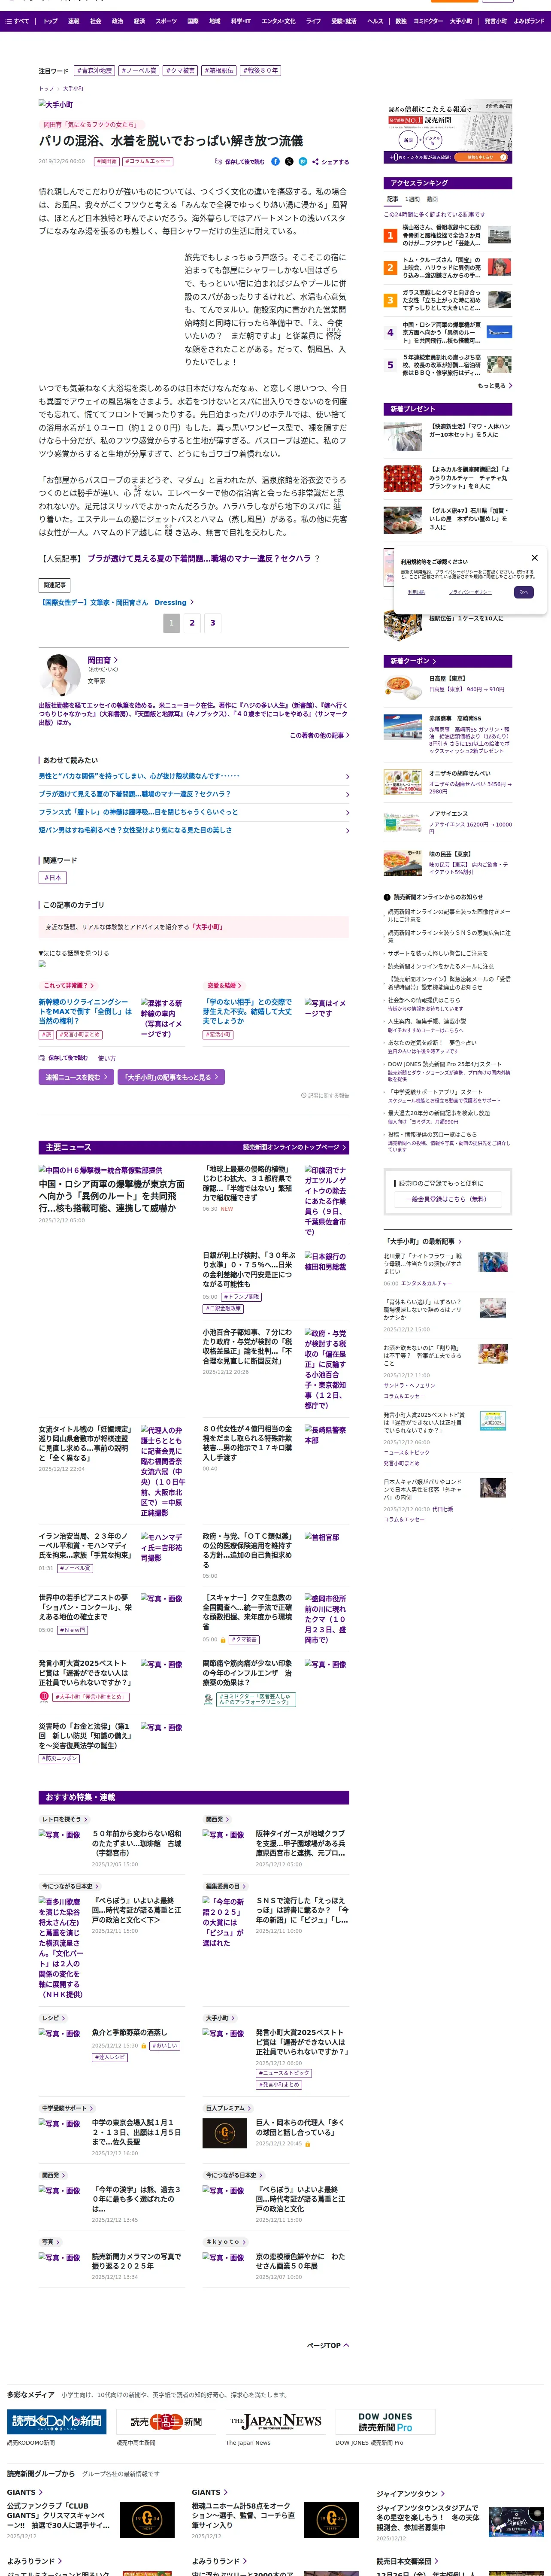Switch ranking to 1週間 tab
This screenshot has height=2576, width=551.
click(x=413, y=199)
